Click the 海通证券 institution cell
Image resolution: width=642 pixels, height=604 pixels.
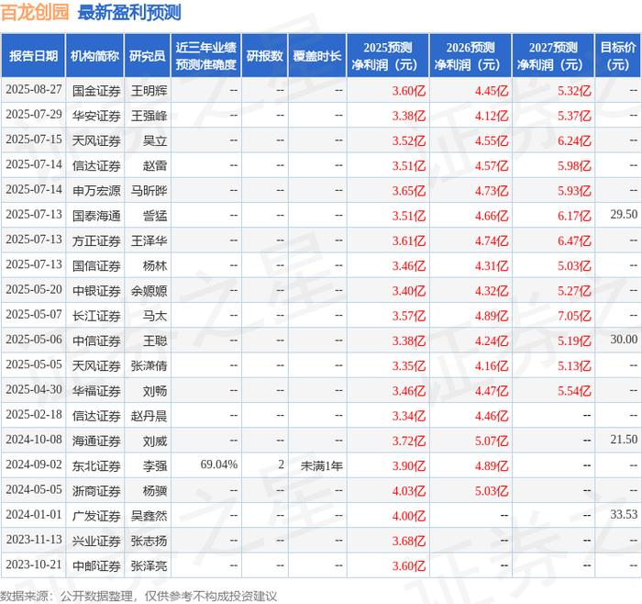[x=96, y=441]
